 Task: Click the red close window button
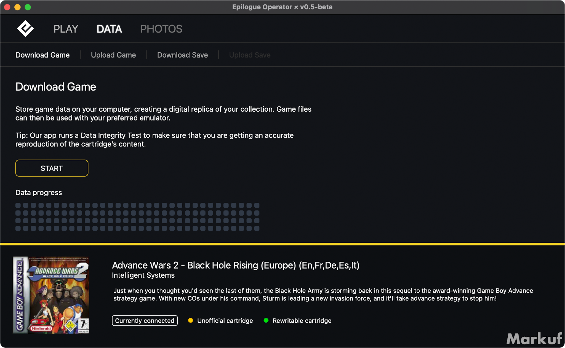7,7
